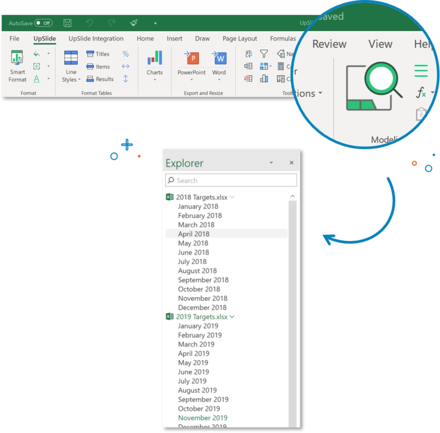Click the fx function icon

(x=421, y=93)
